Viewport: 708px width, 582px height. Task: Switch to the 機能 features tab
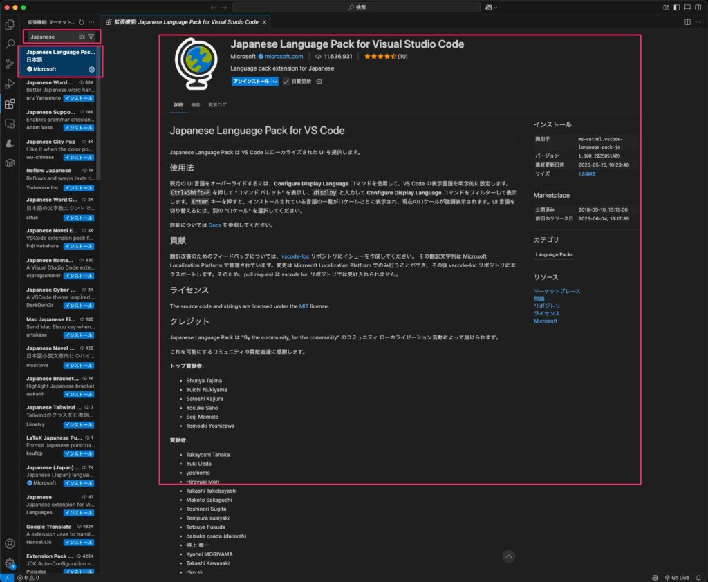click(196, 105)
